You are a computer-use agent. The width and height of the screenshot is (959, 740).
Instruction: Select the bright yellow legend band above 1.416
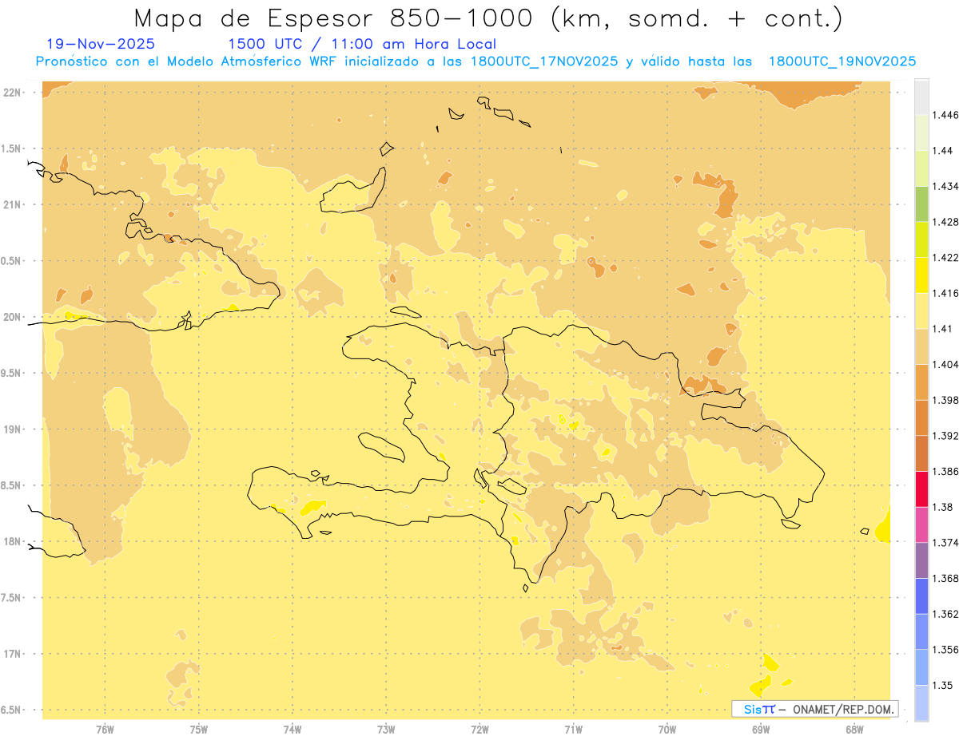(921, 275)
